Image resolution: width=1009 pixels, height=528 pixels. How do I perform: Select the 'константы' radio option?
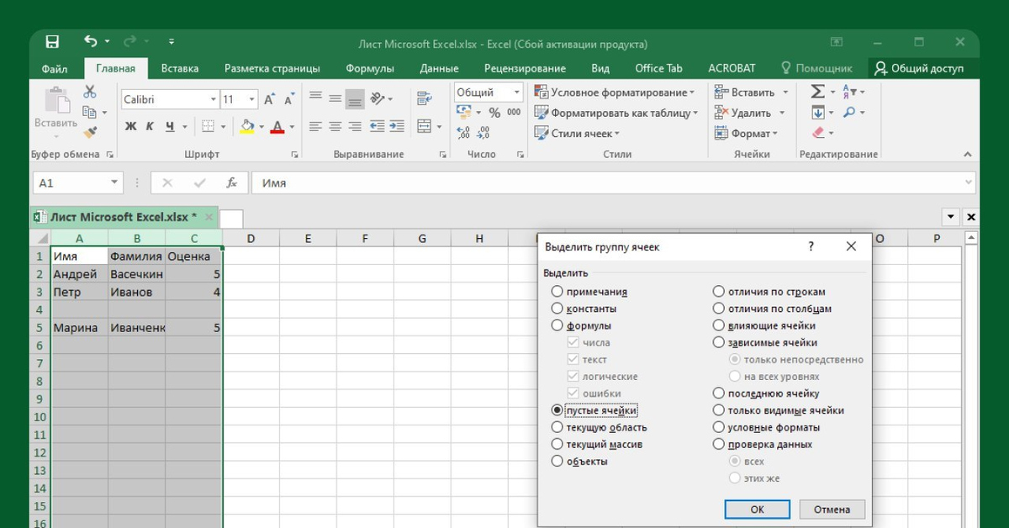coord(557,309)
